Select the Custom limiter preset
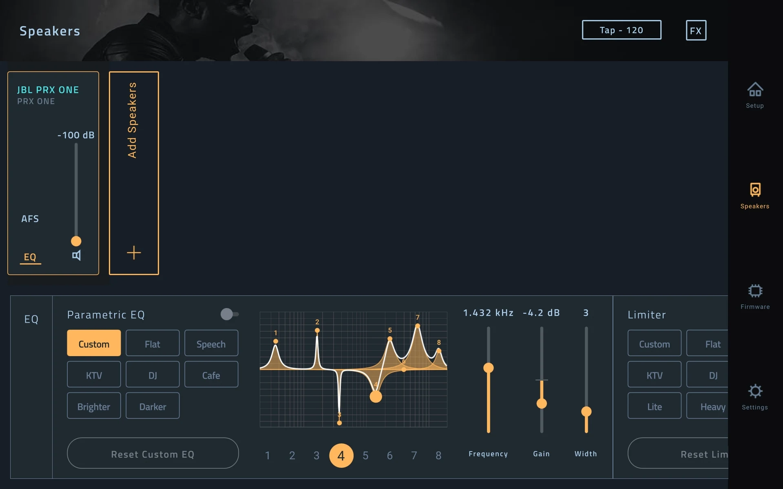The width and height of the screenshot is (783, 489). (x=654, y=343)
